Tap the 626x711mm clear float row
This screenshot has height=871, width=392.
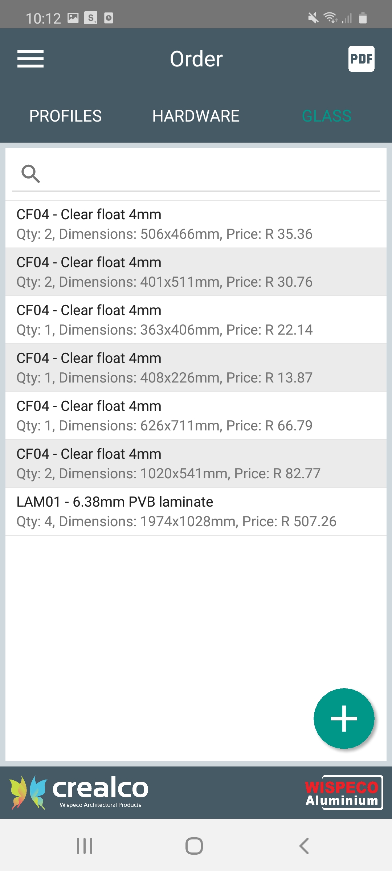pyautogui.click(x=196, y=416)
